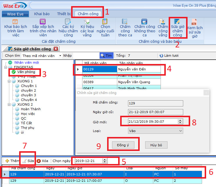Switch to the Khai báo tab

coord(42,14)
